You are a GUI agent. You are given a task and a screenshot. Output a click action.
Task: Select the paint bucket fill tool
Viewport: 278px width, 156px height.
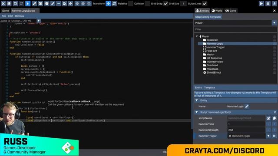pyautogui.click(x=65, y=3)
